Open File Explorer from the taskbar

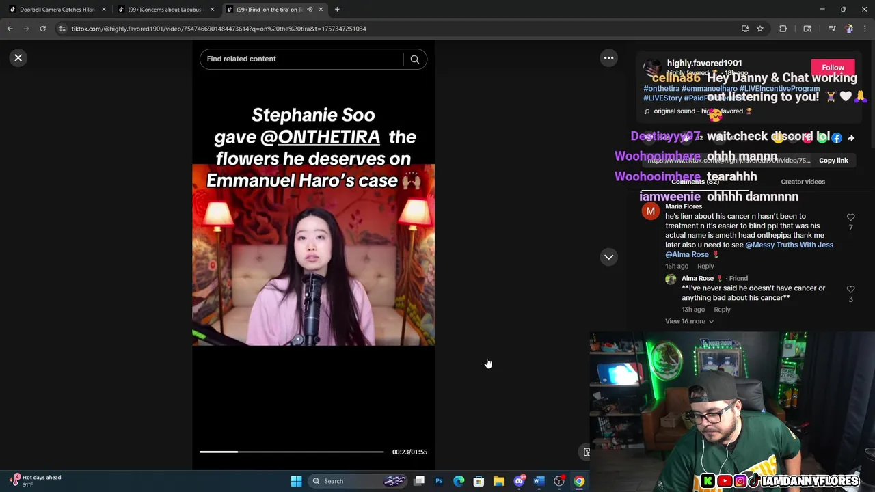coord(499,481)
